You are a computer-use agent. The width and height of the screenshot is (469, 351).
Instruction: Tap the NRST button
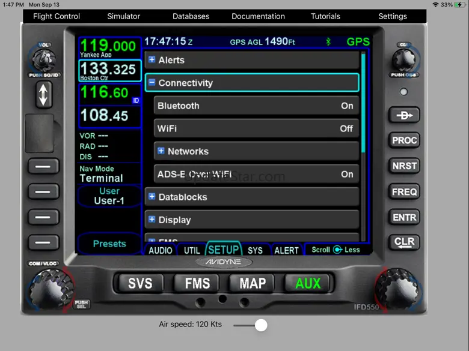(404, 166)
